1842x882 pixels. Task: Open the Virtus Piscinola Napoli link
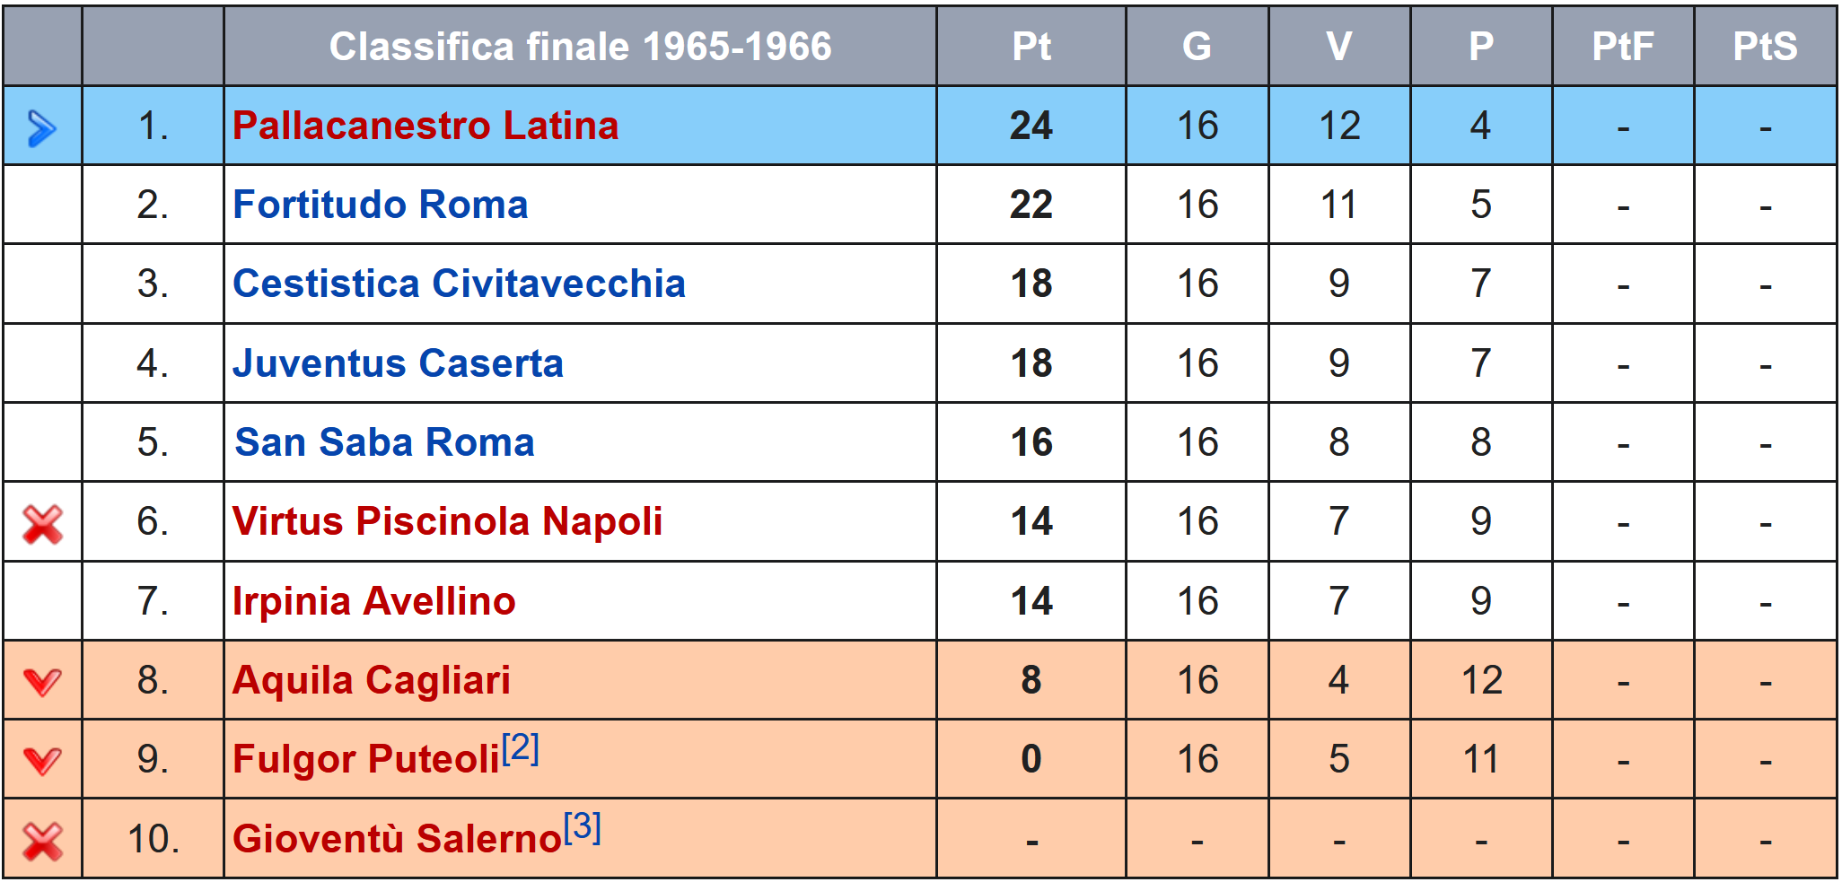(447, 521)
